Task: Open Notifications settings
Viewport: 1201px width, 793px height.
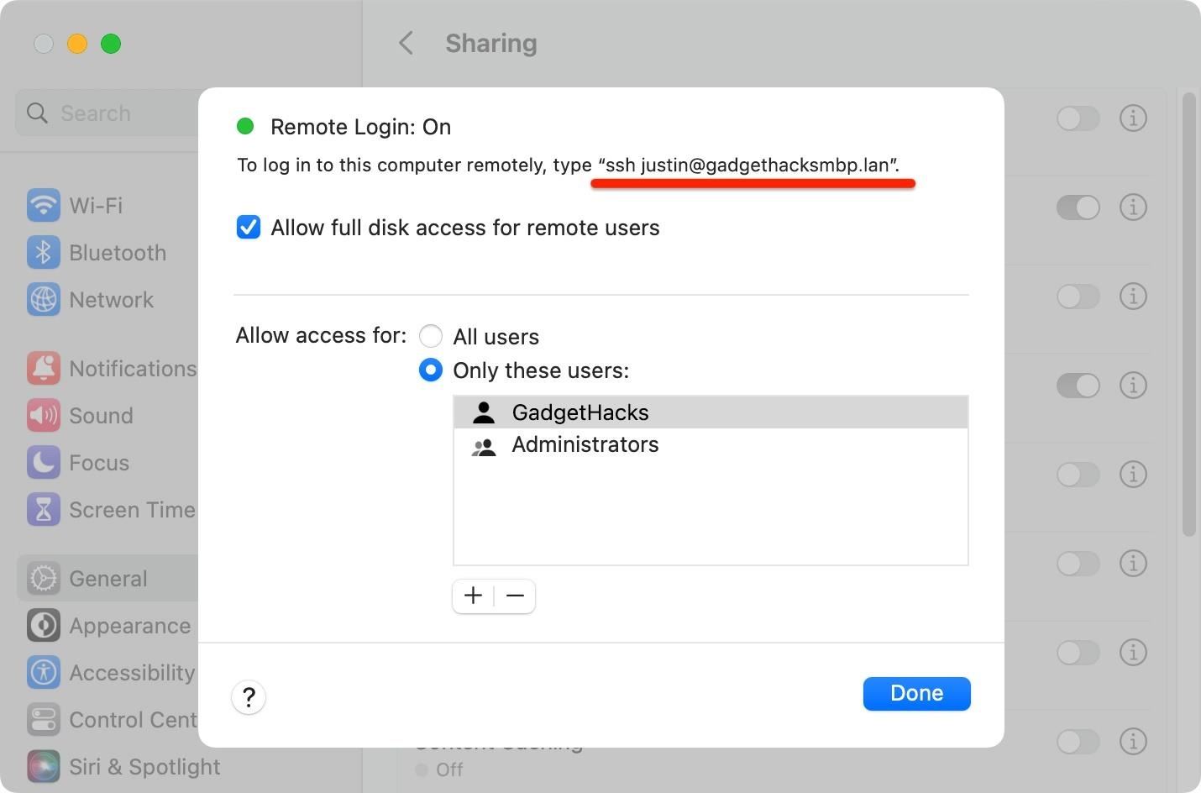Action: coord(132,368)
